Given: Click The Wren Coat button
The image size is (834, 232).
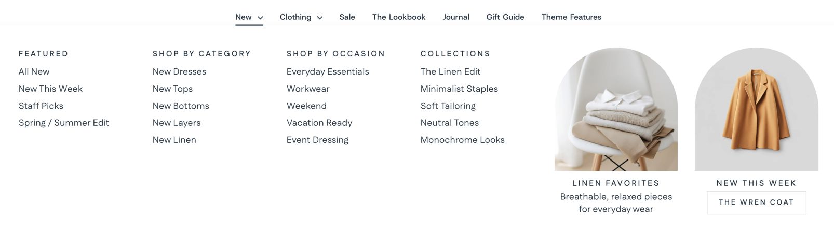Looking at the screenshot, I should pyautogui.click(x=756, y=202).
